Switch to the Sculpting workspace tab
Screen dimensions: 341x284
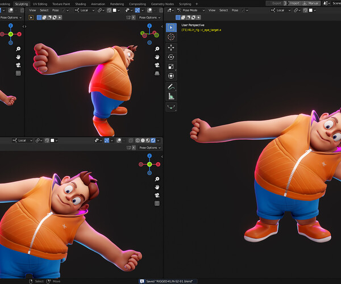click(x=22, y=4)
